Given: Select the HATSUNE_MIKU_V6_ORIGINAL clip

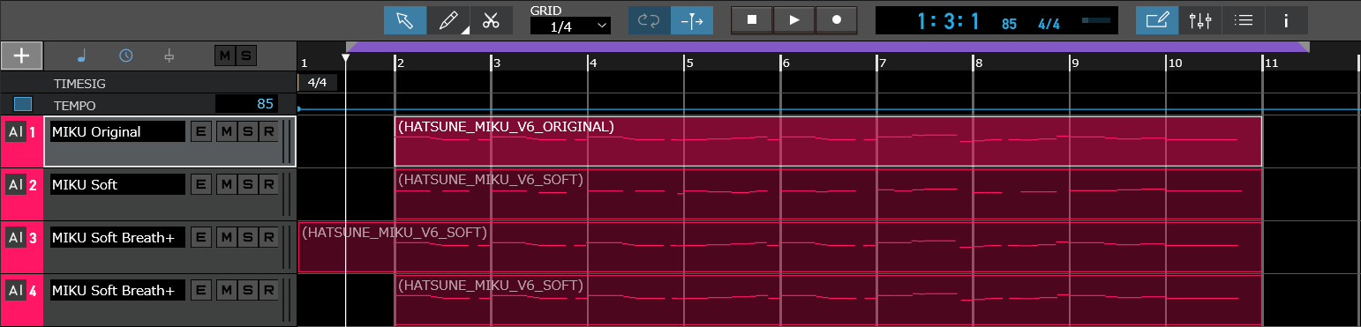Looking at the screenshot, I should pos(828,141).
